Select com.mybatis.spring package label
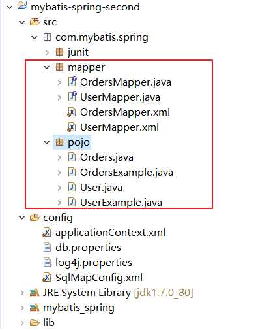The height and width of the screenshot is (330, 256). click(102, 37)
